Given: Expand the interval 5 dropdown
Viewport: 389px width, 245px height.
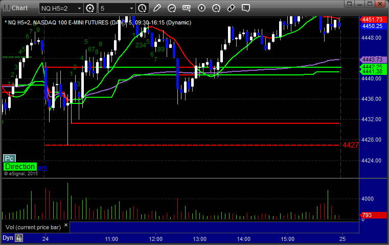Looking at the screenshot, I should click(x=132, y=9).
